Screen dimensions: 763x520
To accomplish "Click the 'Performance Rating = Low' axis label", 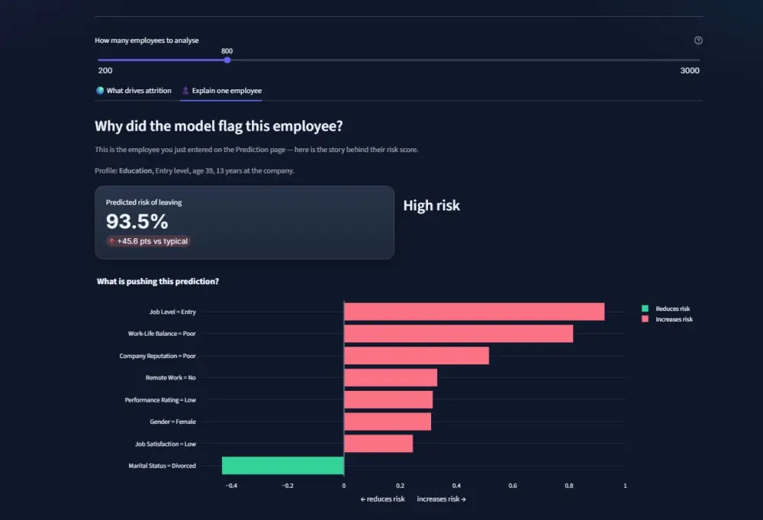I will click(x=160, y=400).
